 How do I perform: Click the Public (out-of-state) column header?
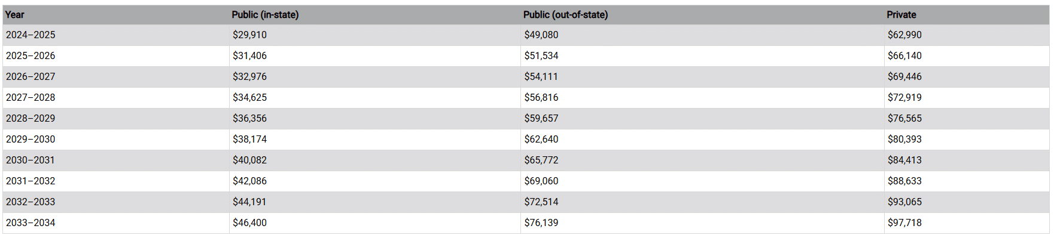(x=702, y=15)
